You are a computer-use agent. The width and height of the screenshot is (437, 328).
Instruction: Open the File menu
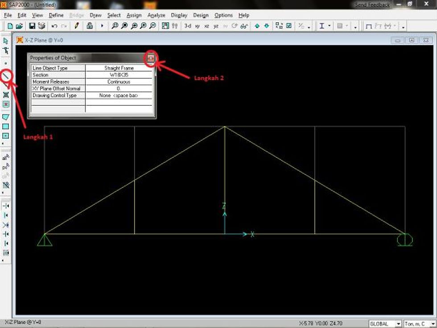(x=8, y=15)
